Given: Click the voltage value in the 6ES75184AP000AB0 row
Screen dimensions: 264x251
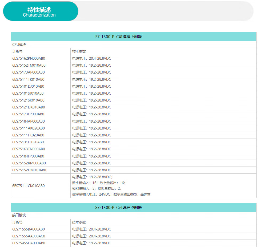Looking at the screenshot, I should (x=100, y=121).
